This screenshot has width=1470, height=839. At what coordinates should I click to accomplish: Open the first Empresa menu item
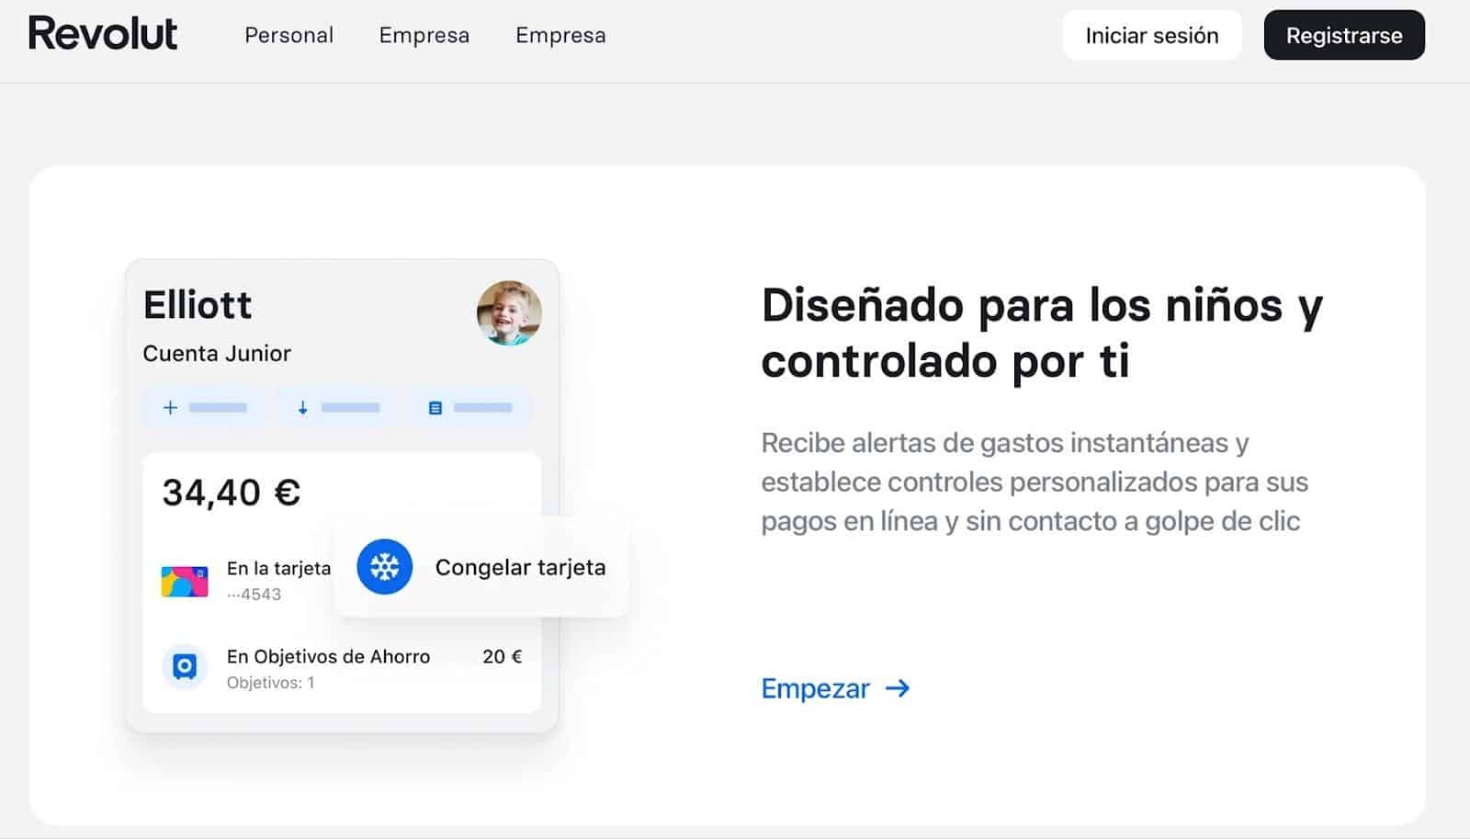[x=424, y=35]
